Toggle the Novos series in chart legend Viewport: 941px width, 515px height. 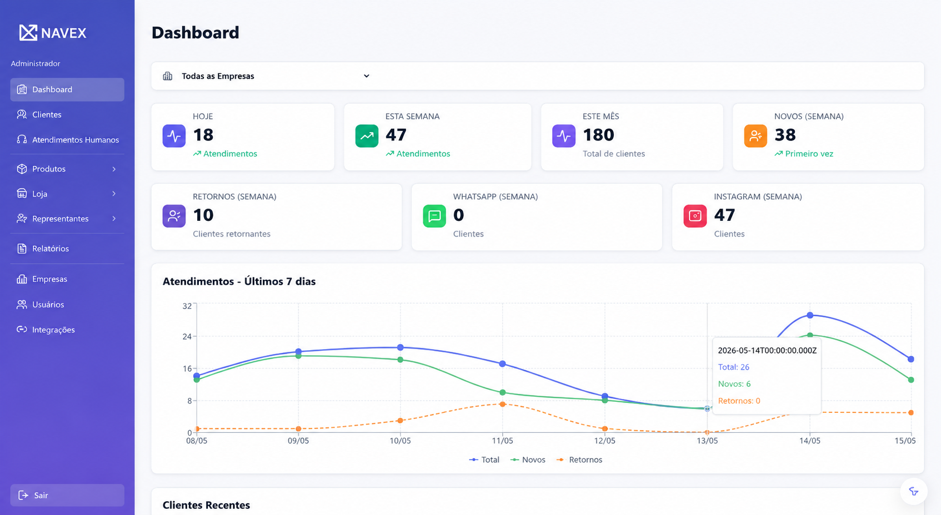pyautogui.click(x=528, y=460)
